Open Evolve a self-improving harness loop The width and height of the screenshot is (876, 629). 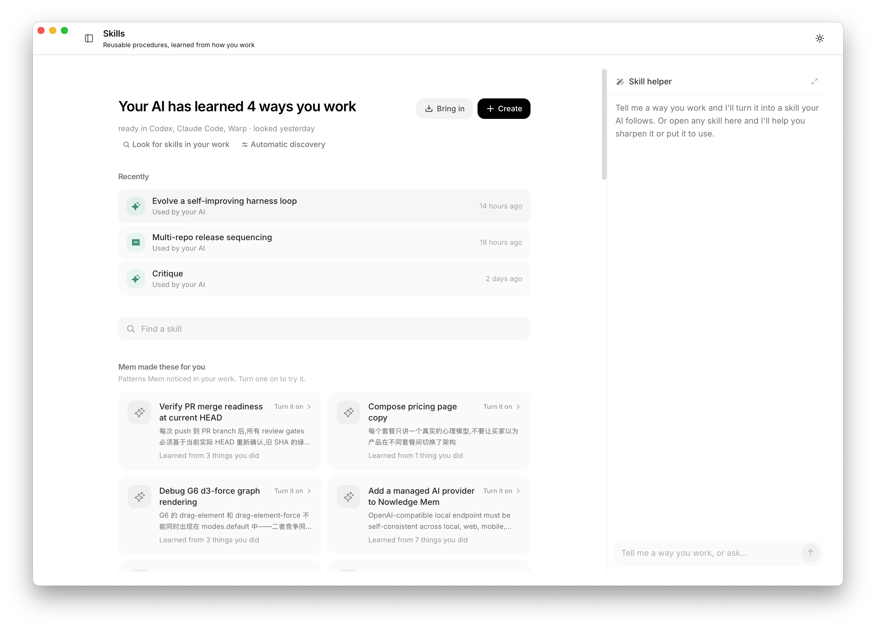(324, 206)
